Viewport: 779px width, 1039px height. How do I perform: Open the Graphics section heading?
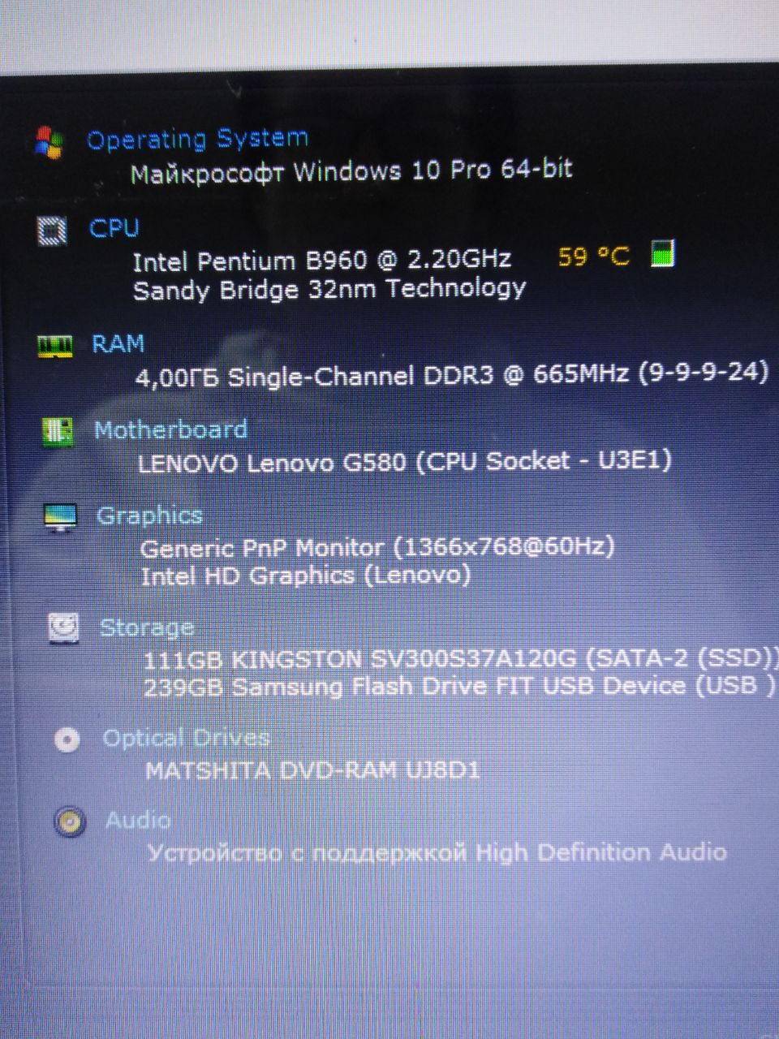[148, 515]
